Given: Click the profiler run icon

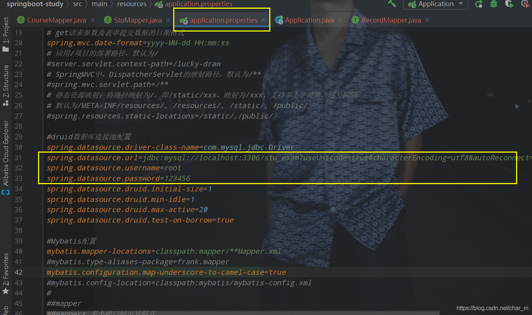Looking at the screenshot, I should [x=525, y=4].
